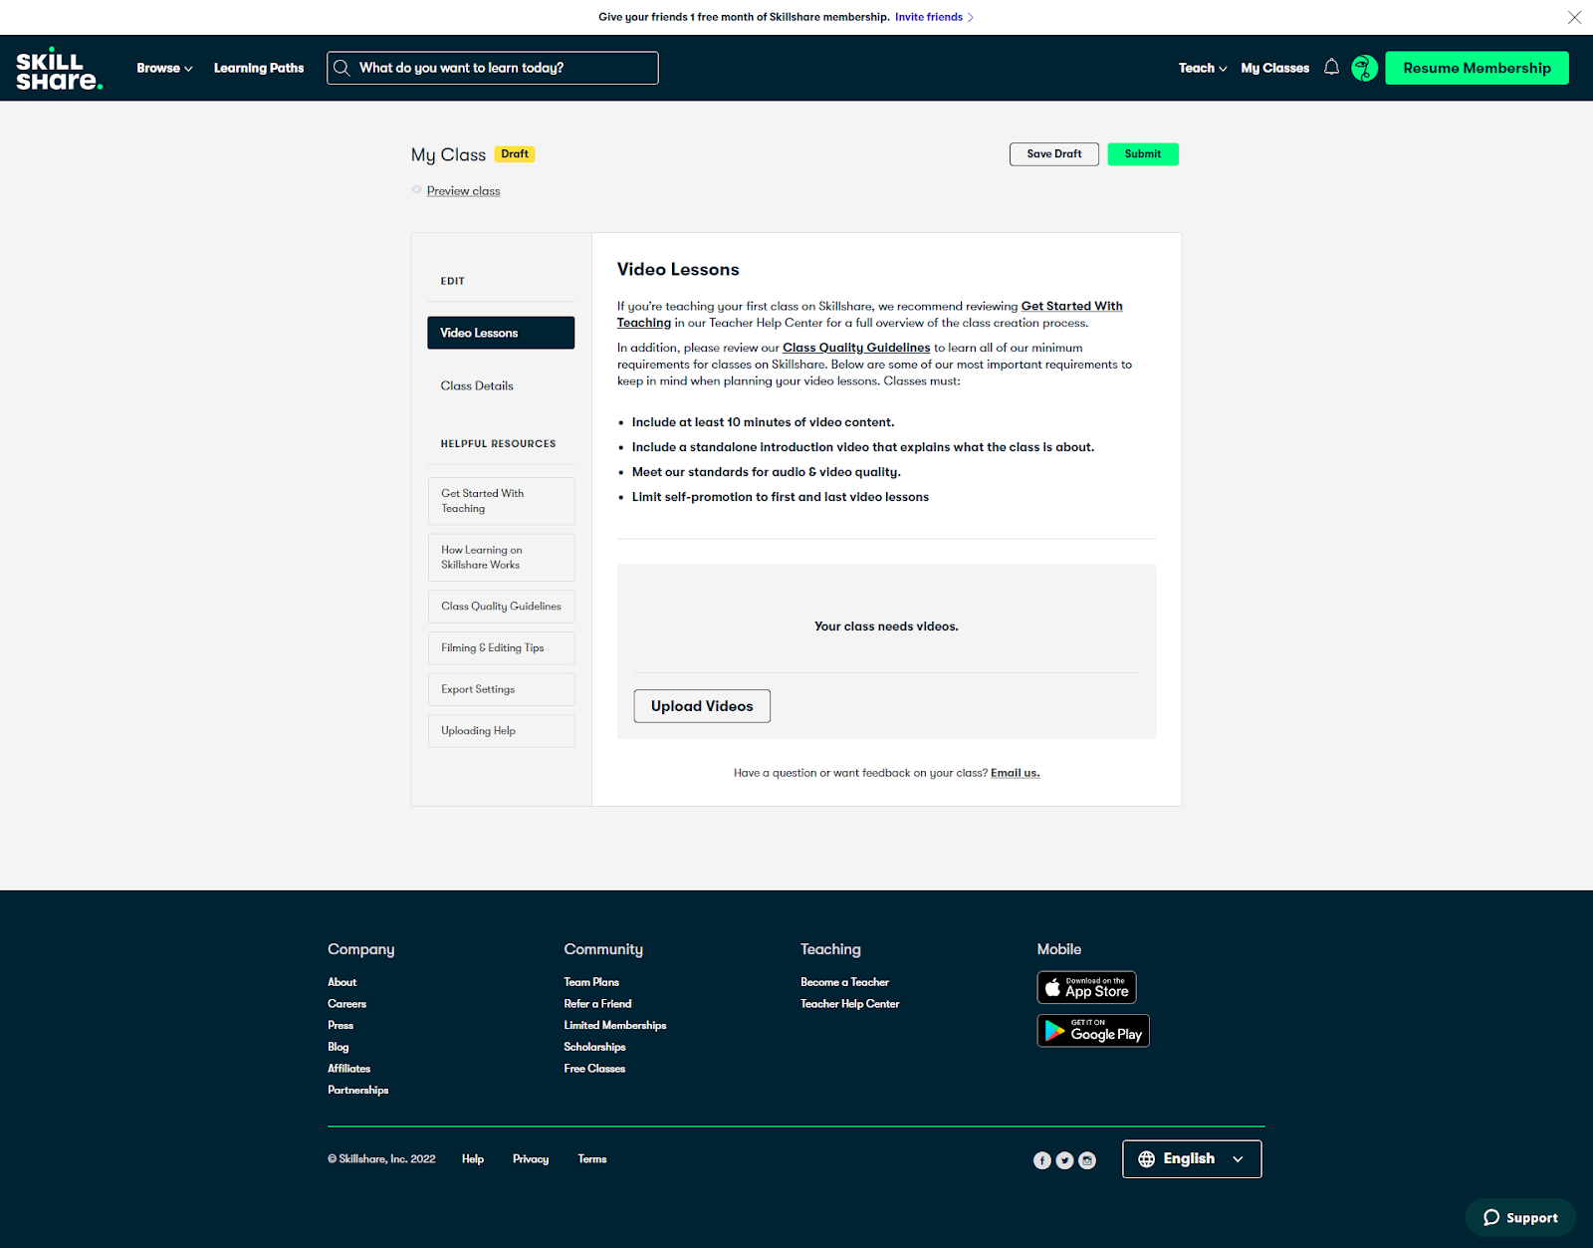Viewport: 1593px width, 1248px height.
Task: Open the Scholarships footer link
Action: [595, 1048]
